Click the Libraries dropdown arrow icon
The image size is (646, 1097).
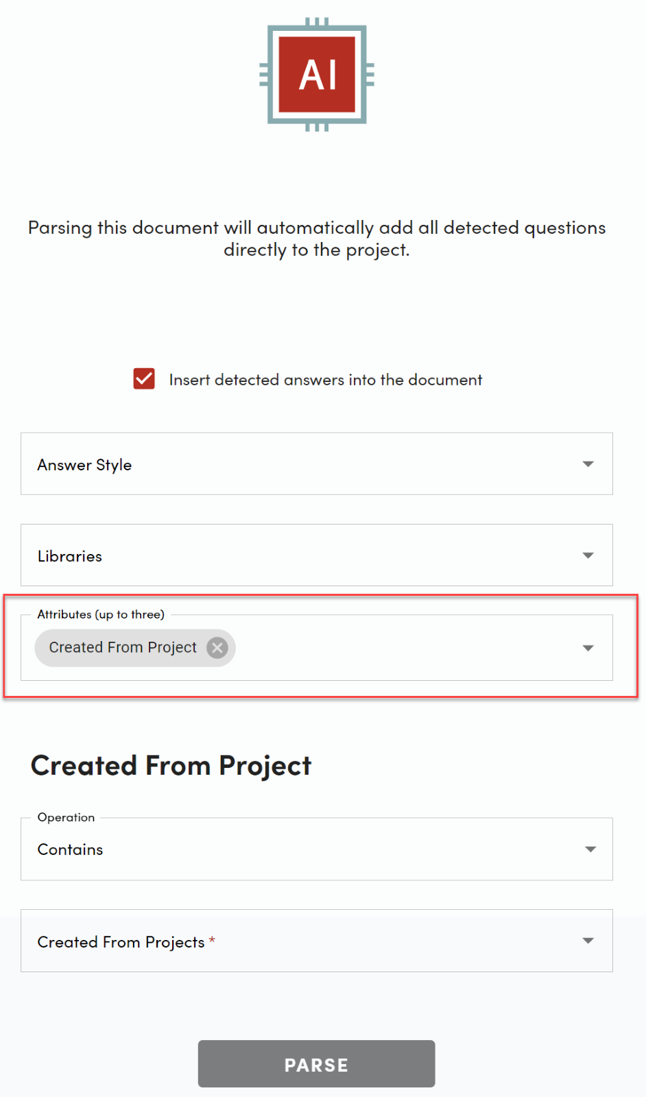pyautogui.click(x=588, y=555)
